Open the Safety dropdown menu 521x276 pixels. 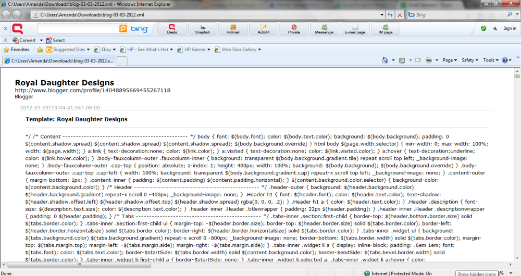pos(470,60)
